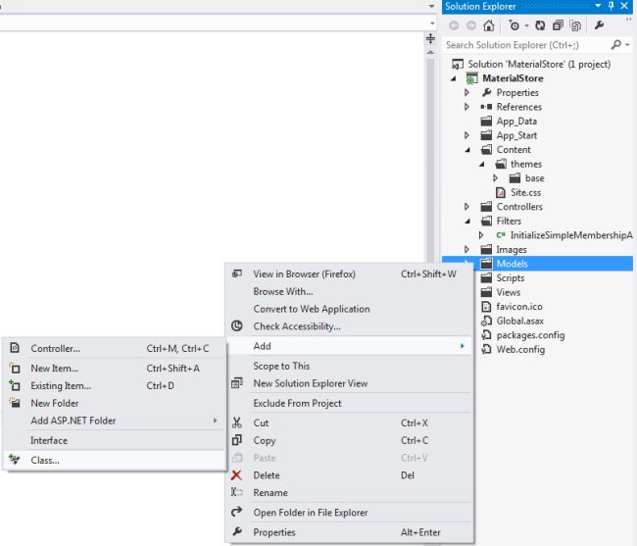Collapse the MaterialStore project node
This screenshot has height=546, width=637.
click(x=454, y=78)
